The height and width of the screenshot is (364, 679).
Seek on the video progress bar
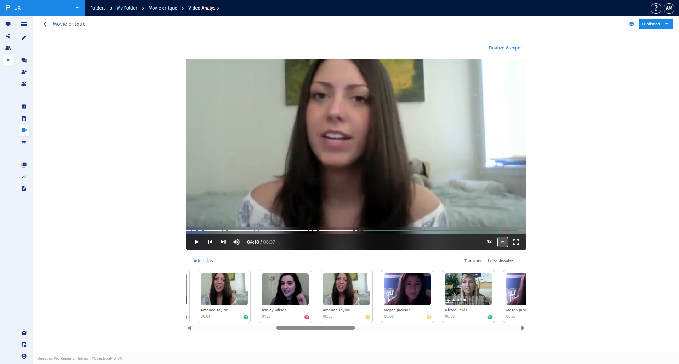356,230
